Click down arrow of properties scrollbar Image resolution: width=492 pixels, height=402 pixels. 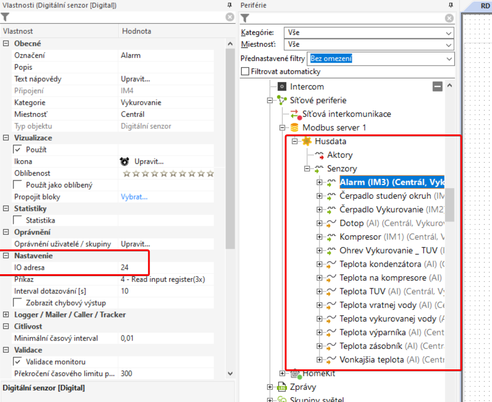coord(230,373)
